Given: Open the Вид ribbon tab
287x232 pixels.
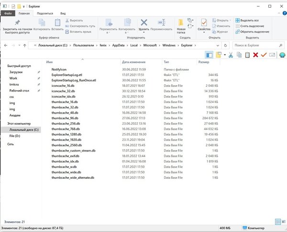Looking at the screenshot, I should pos(63,14).
